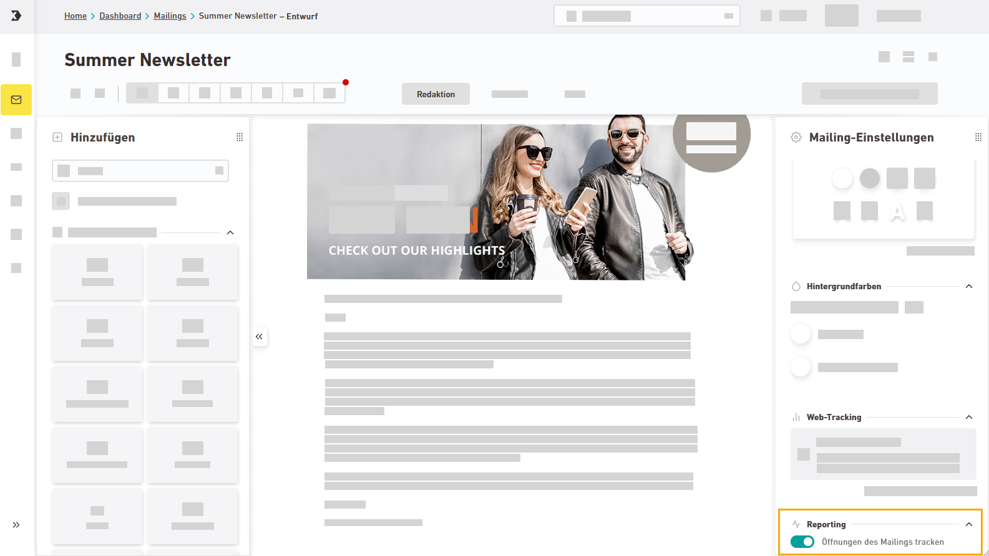Click the top header search field
The height and width of the screenshot is (556, 989).
pyautogui.click(x=647, y=16)
